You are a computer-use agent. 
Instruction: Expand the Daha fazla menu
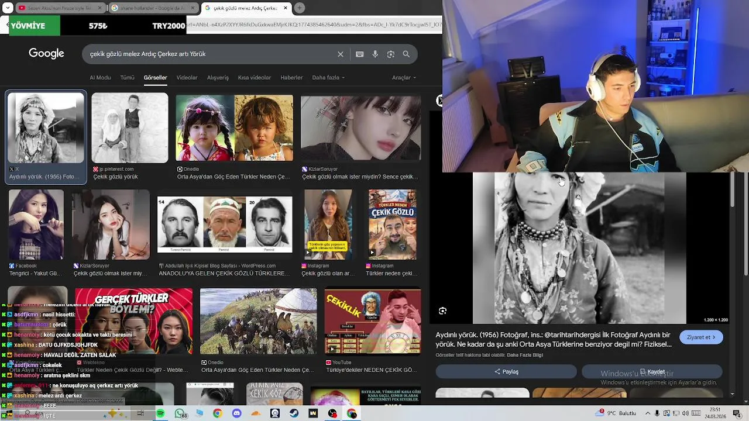click(x=328, y=77)
